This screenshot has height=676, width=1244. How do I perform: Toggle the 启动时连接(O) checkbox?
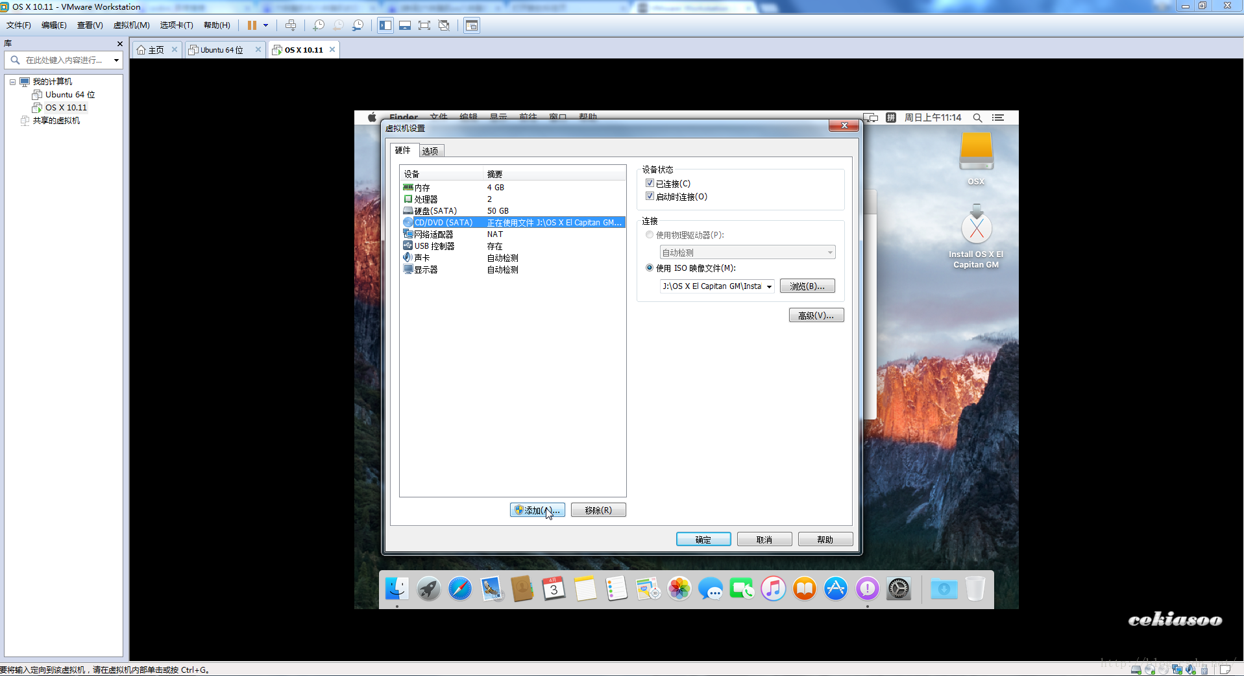[650, 196]
